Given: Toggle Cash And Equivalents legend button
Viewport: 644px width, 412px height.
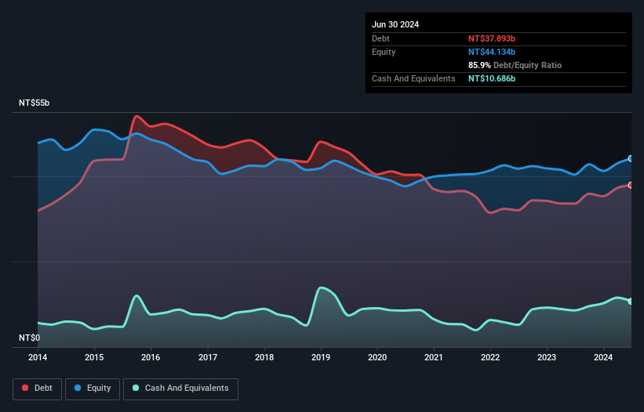Looking at the screenshot, I should [180, 389].
